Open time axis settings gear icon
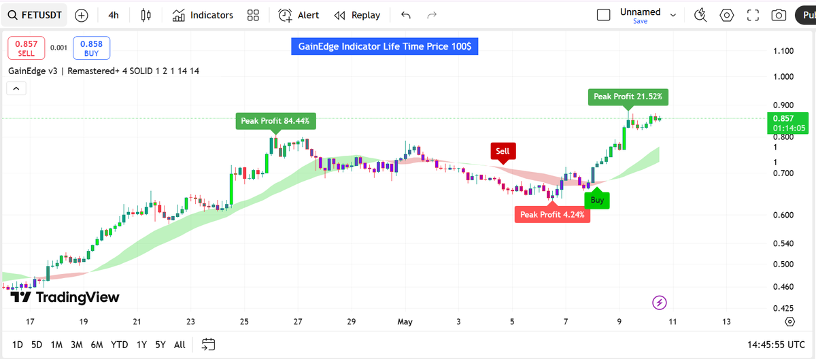The width and height of the screenshot is (816, 359). (789, 322)
